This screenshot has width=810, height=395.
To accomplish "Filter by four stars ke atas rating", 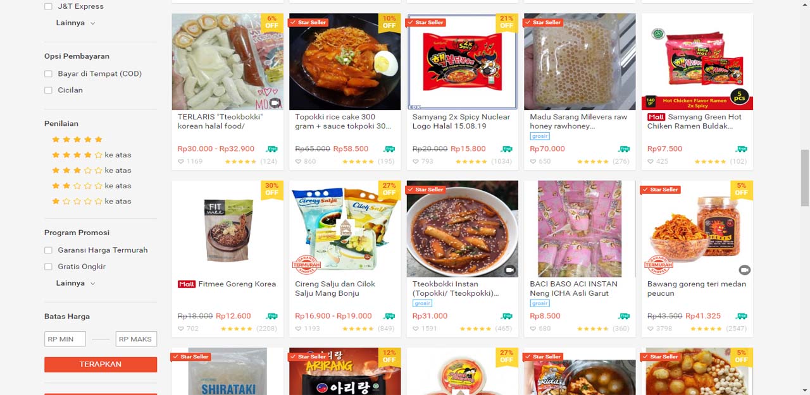I will click(92, 155).
